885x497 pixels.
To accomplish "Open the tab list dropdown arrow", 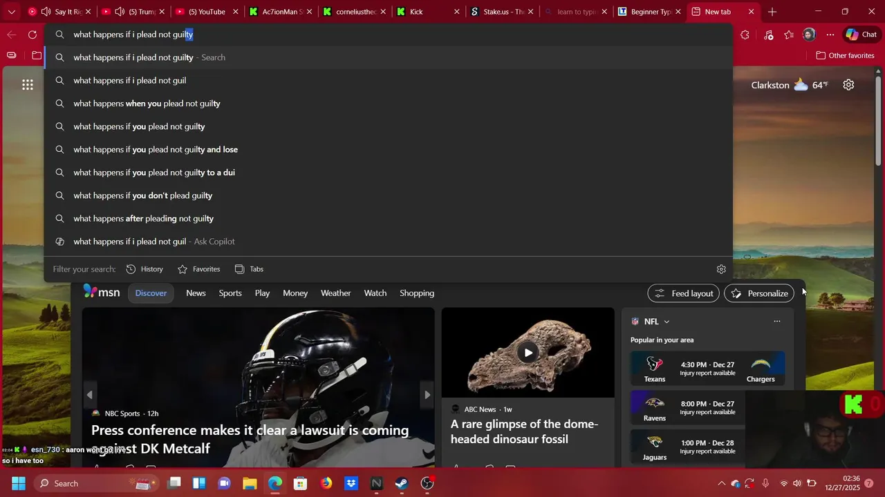I will 11,12.
